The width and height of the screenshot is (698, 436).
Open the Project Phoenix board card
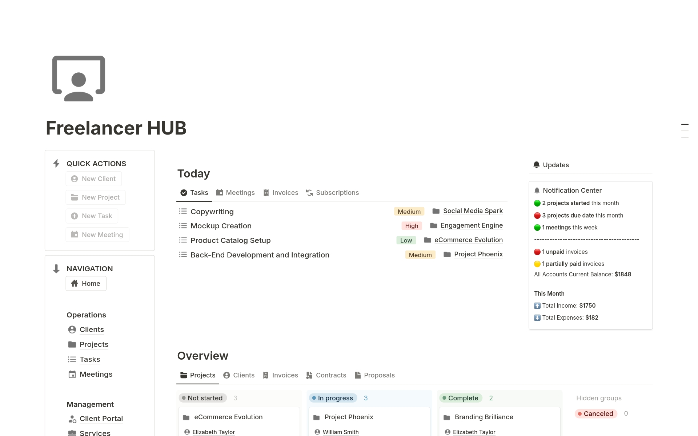[349, 417]
